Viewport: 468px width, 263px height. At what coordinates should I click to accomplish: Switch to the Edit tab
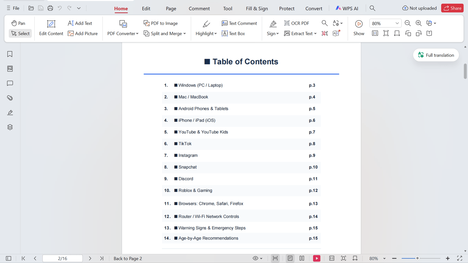(x=146, y=8)
